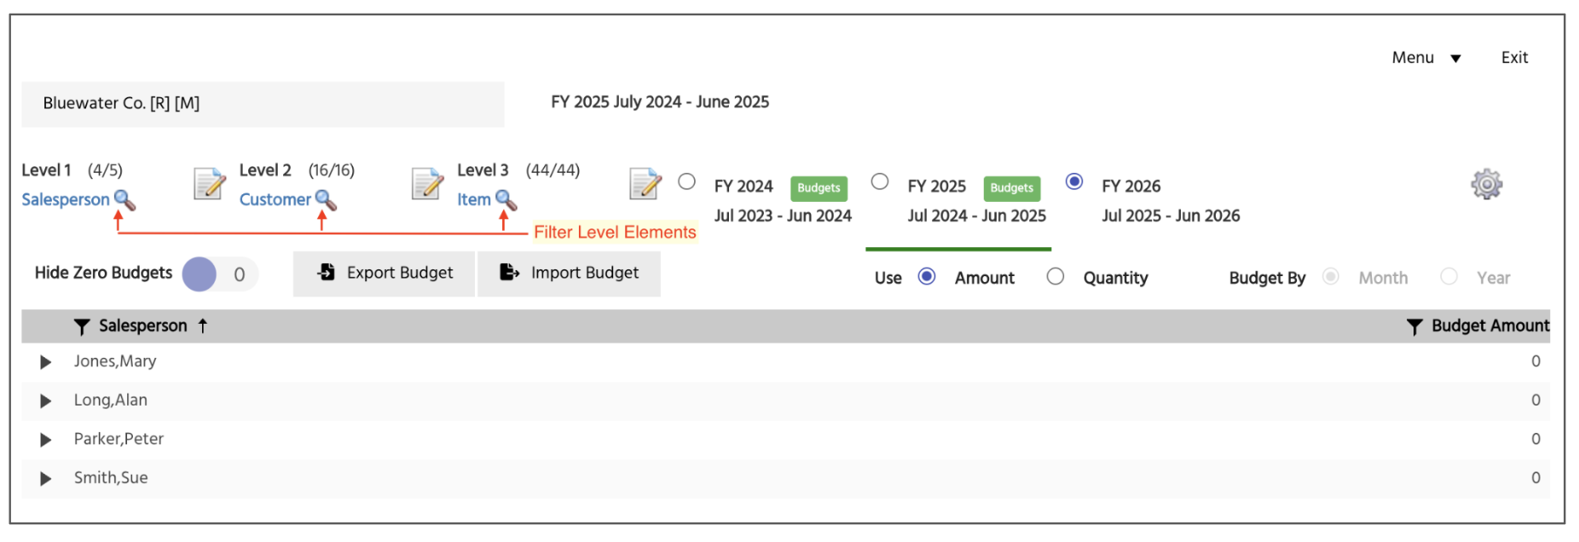1579x542 pixels.
Task: Click the Parker,Peter name text
Action: click(119, 439)
